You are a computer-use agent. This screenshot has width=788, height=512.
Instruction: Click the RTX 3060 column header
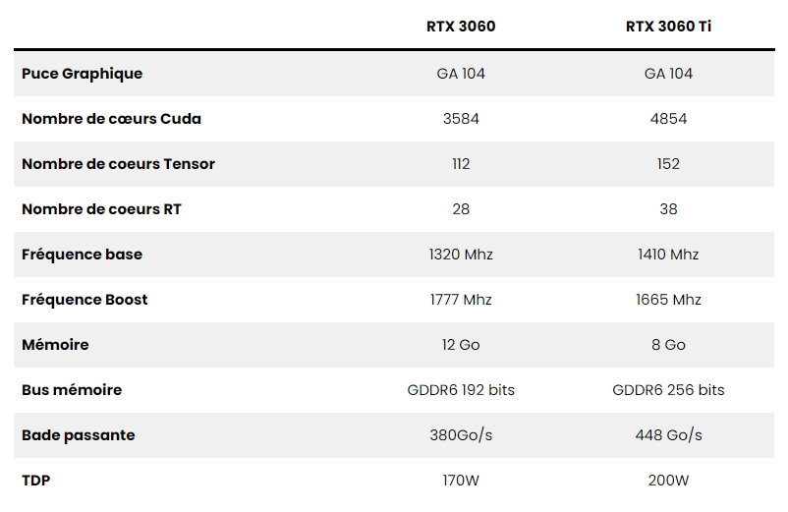tap(461, 27)
